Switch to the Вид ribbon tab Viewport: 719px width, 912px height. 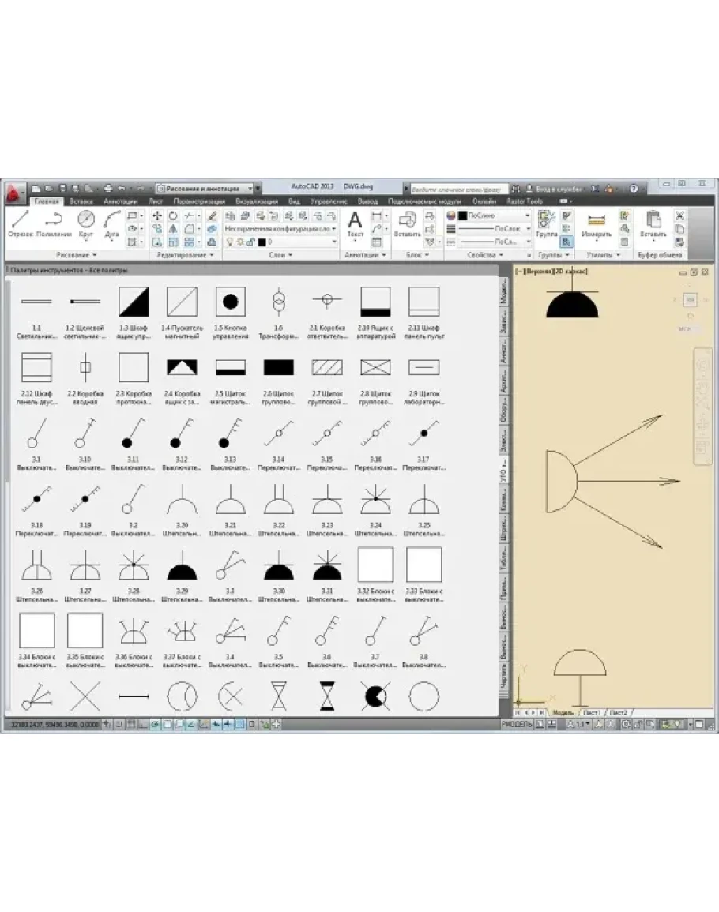[294, 201]
